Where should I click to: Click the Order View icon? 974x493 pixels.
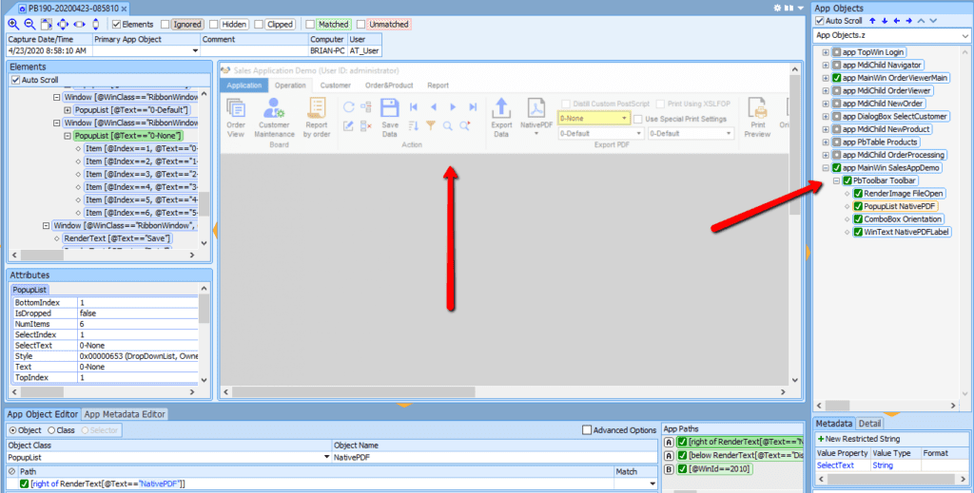[236, 108]
